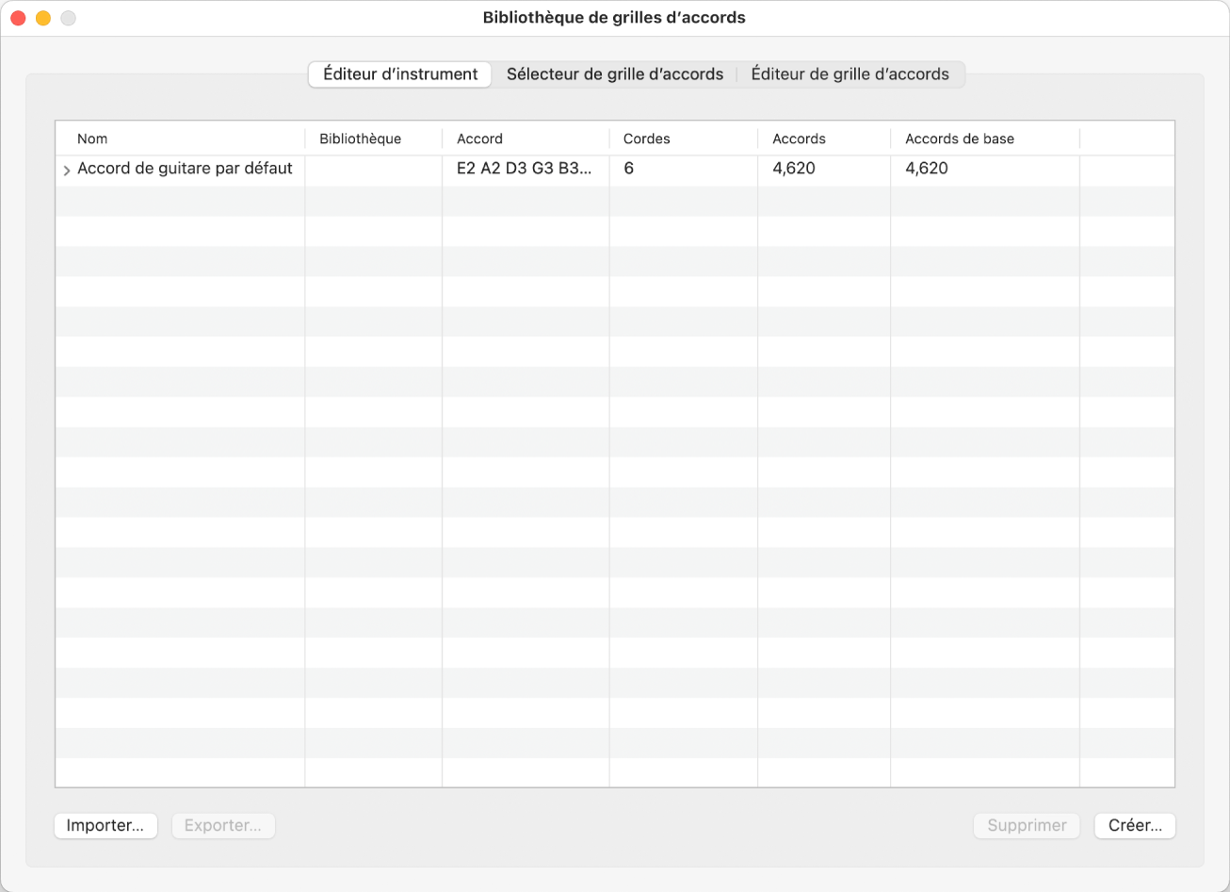Close the window with the red button
Screen dimensions: 1230x892
pos(18,18)
